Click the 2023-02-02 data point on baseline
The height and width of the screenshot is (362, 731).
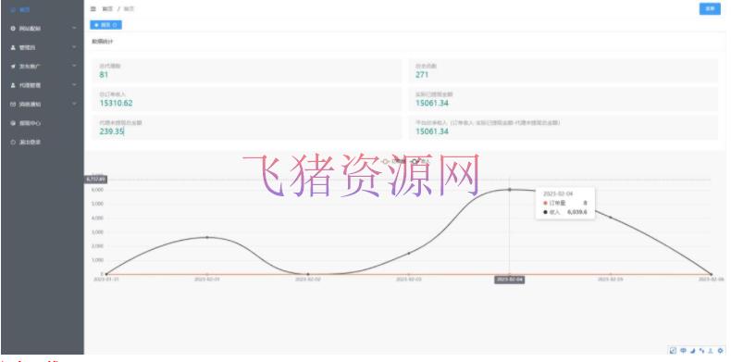click(308, 274)
